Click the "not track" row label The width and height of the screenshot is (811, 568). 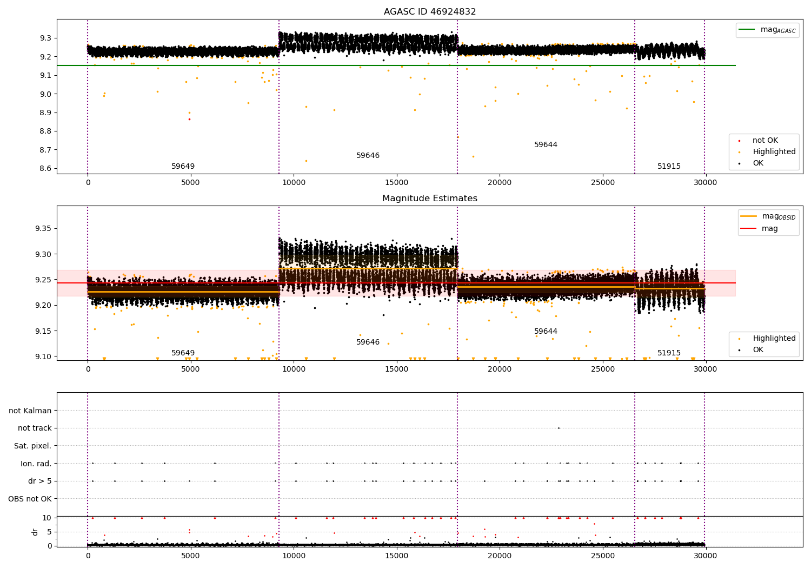(x=35, y=428)
